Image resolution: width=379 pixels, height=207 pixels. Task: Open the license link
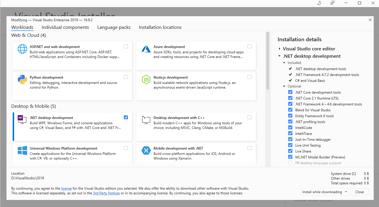click(66, 188)
